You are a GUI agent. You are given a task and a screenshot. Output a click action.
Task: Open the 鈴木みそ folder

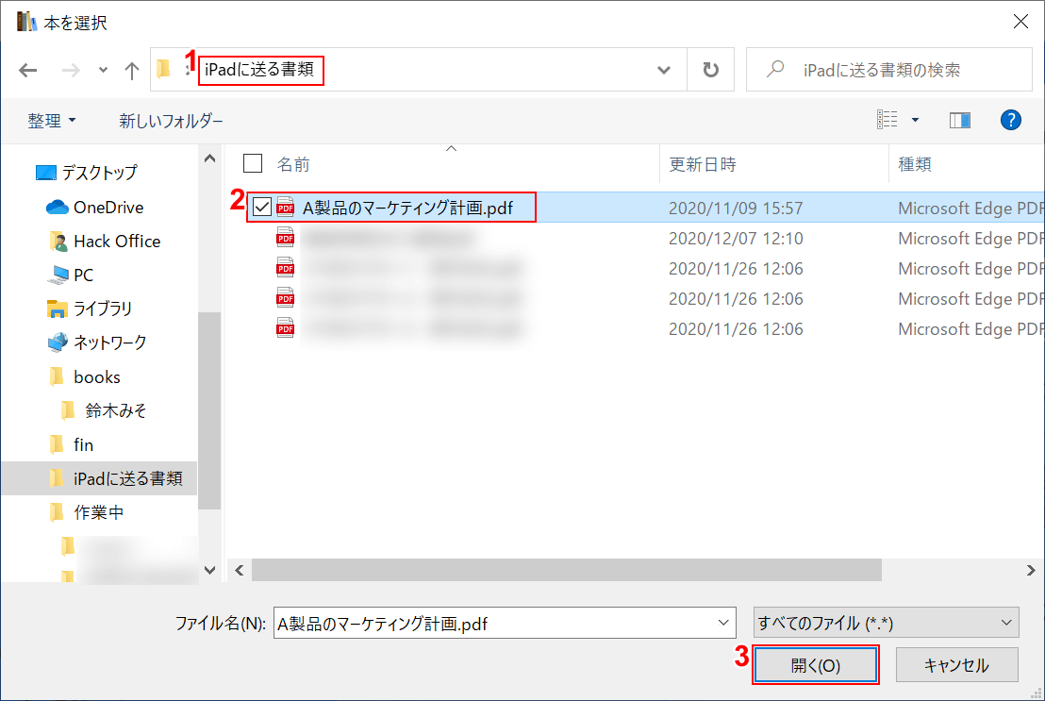click(115, 410)
